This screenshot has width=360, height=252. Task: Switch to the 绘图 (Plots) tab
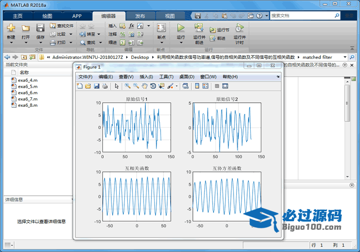click(47, 16)
